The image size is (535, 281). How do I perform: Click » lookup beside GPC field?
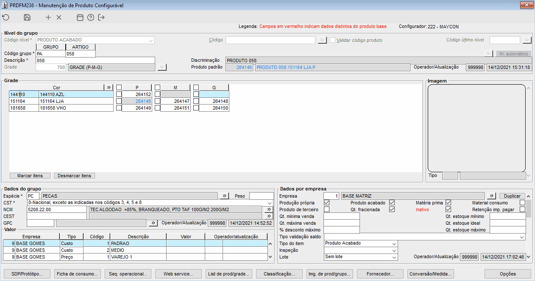(153, 223)
